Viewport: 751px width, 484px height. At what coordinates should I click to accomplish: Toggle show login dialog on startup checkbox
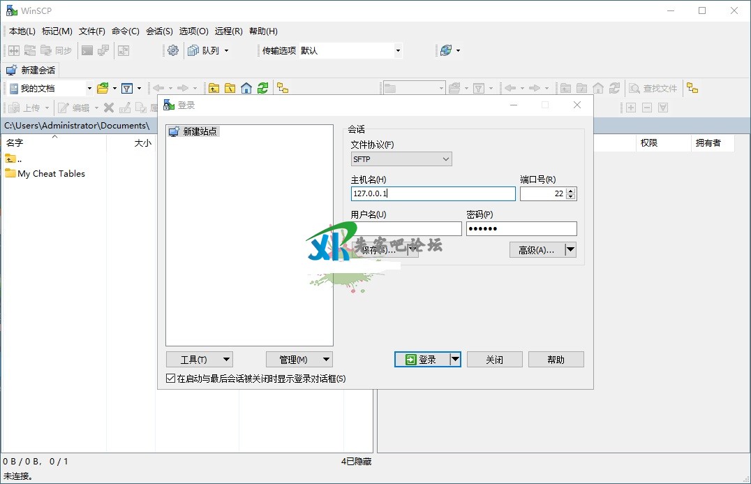coord(171,379)
